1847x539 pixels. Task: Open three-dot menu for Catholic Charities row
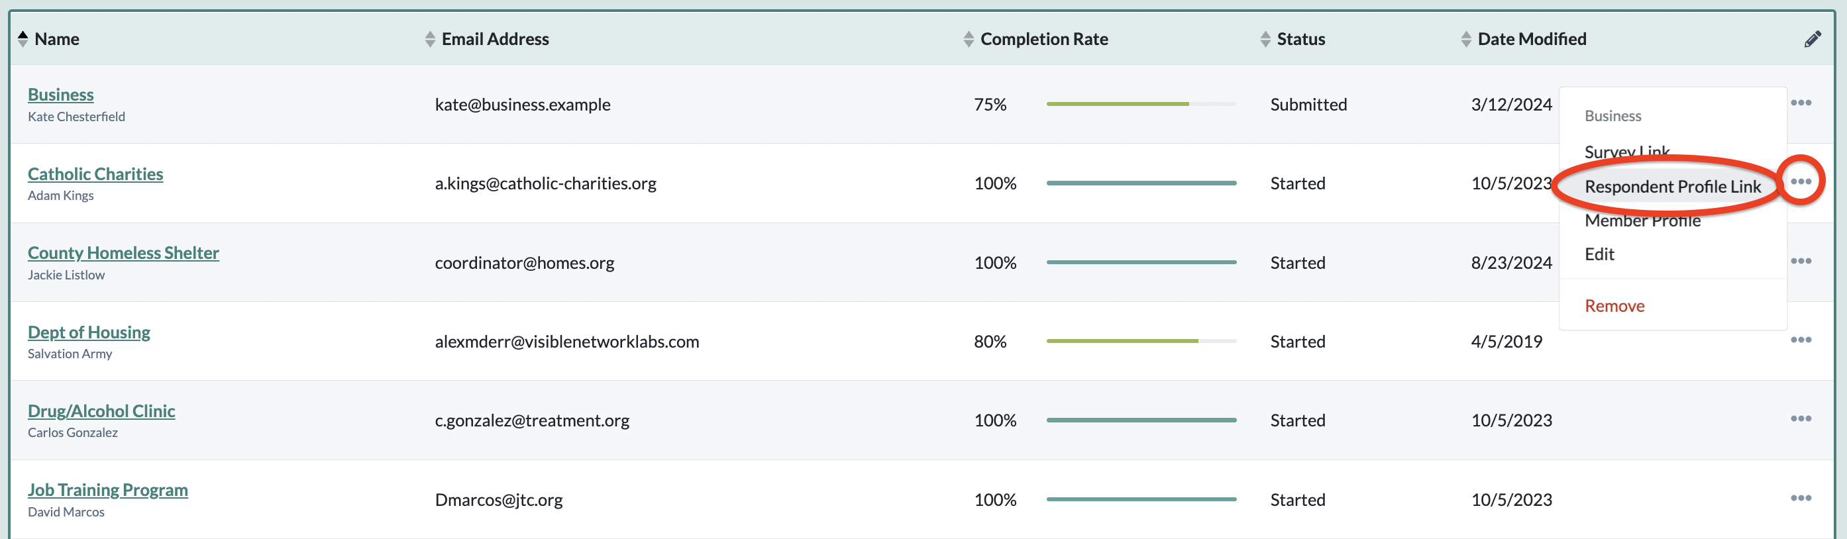(x=1801, y=181)
